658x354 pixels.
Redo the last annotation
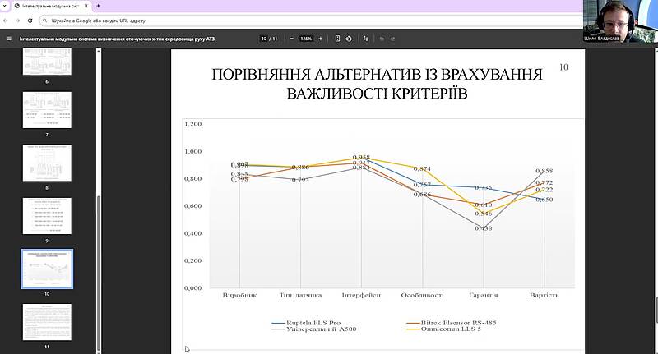pyautogui.click(x=393, y=39)
